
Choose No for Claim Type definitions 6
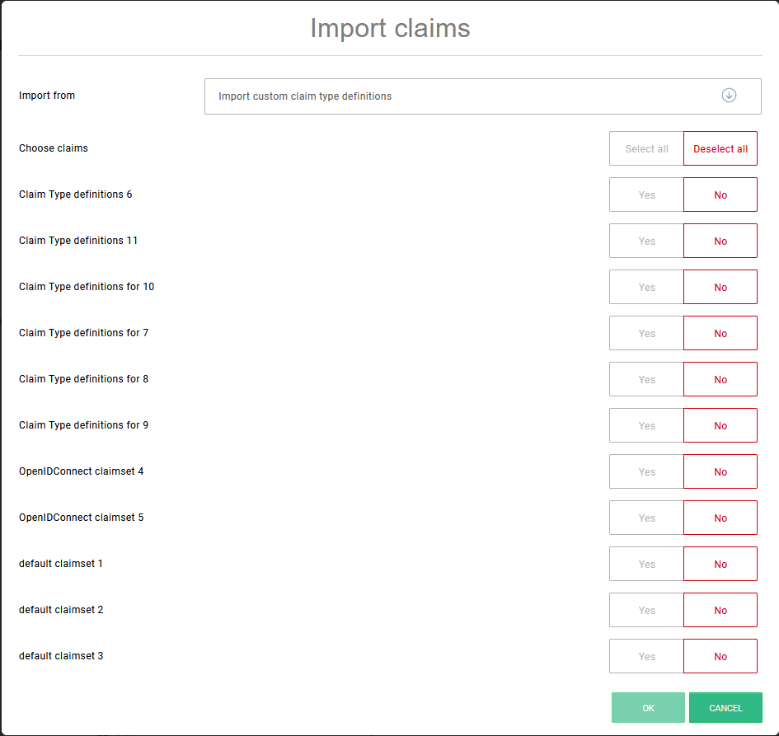(720, 195)
